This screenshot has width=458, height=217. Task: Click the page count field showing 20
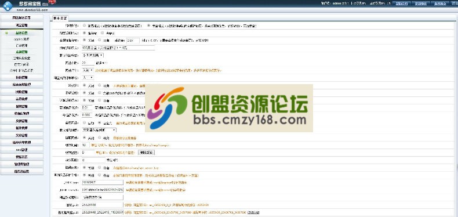point(88,63)
